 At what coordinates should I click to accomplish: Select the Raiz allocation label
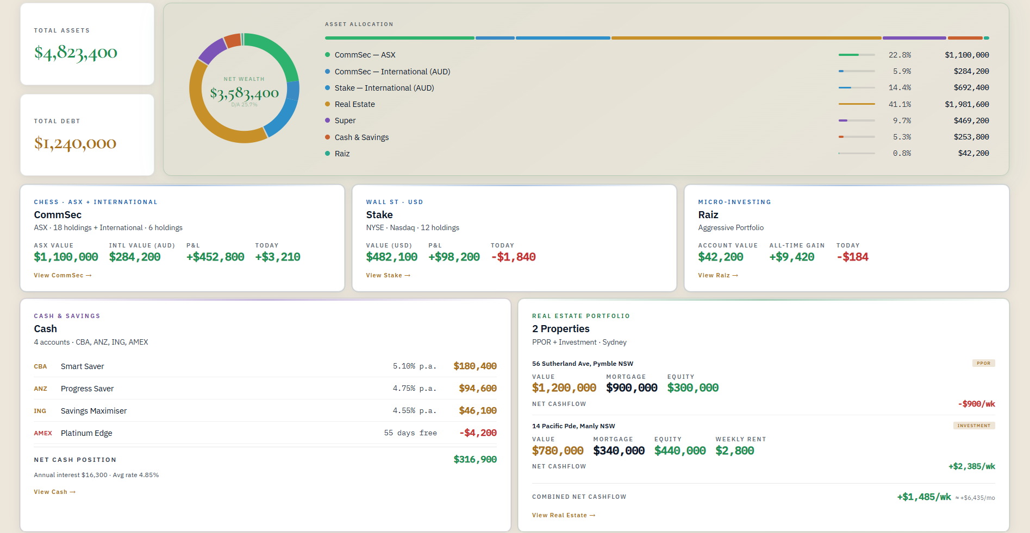pos(342,154)
